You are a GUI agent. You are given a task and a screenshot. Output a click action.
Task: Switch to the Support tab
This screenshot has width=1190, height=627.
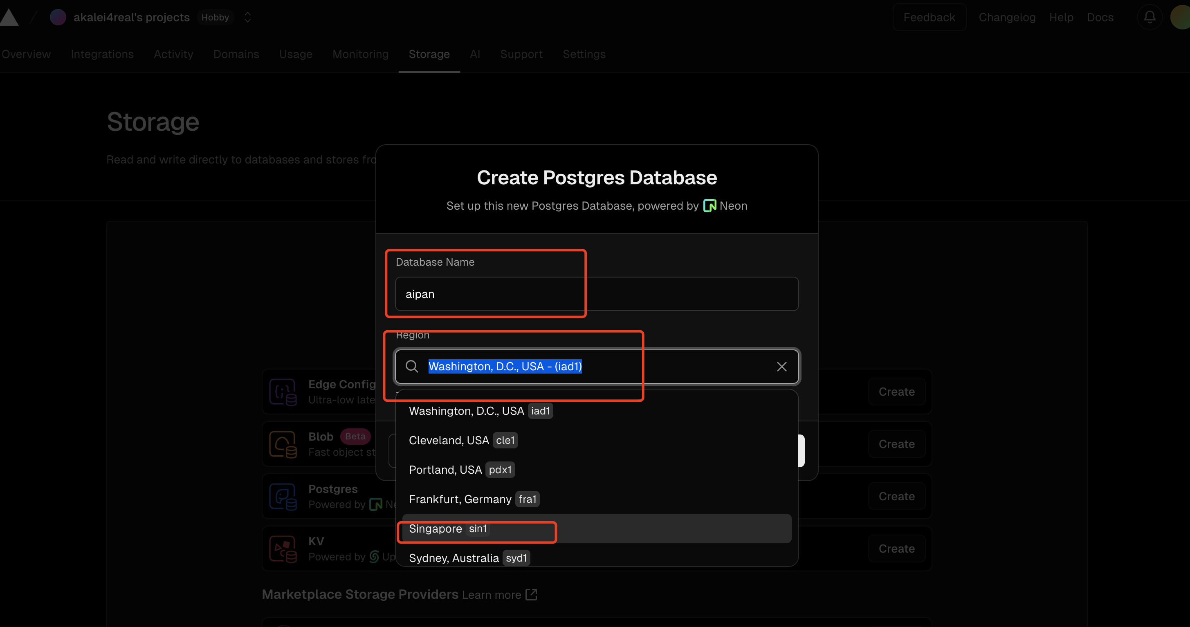(521, 54)
